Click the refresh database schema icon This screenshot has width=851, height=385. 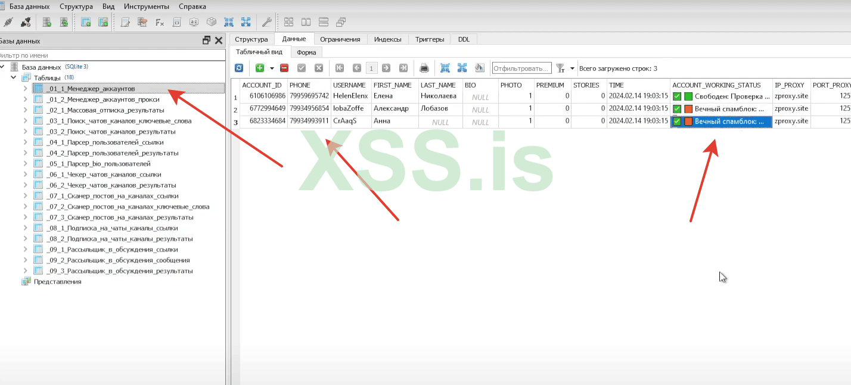pyautogui.click(x=64, y=22)
